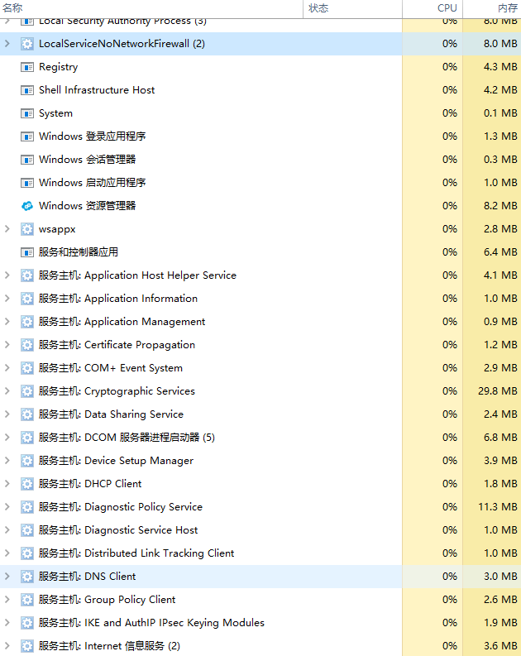Click the Internet 信息服务 gear icon

click(x=27, y=646)
